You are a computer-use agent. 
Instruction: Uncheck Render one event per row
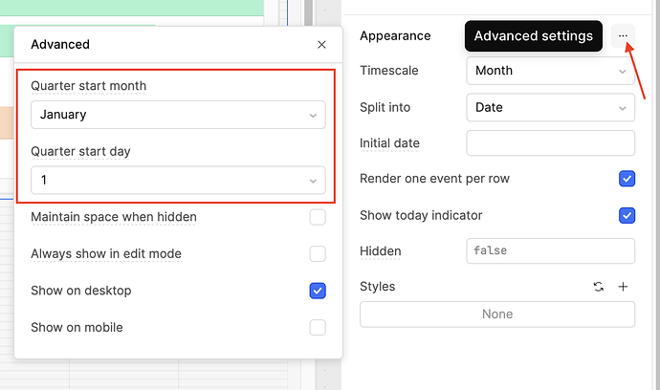click(627, 179)
